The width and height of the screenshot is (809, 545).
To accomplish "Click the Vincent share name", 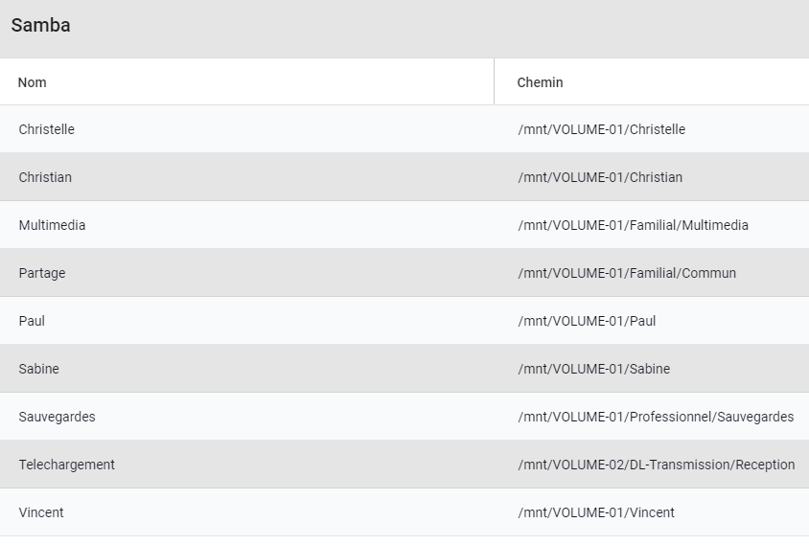I will point(41,512).
